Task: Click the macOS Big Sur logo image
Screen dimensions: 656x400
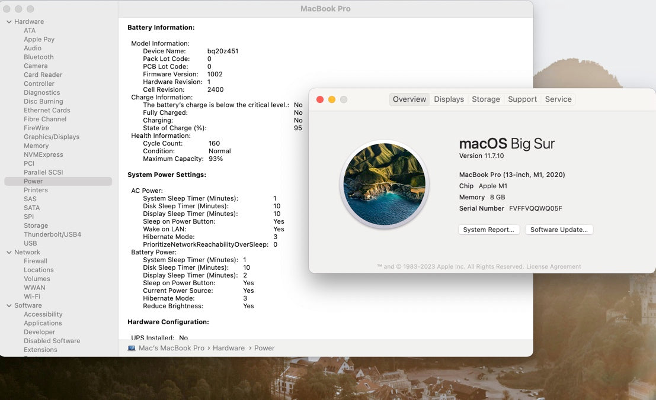Action: coord(384,184)
